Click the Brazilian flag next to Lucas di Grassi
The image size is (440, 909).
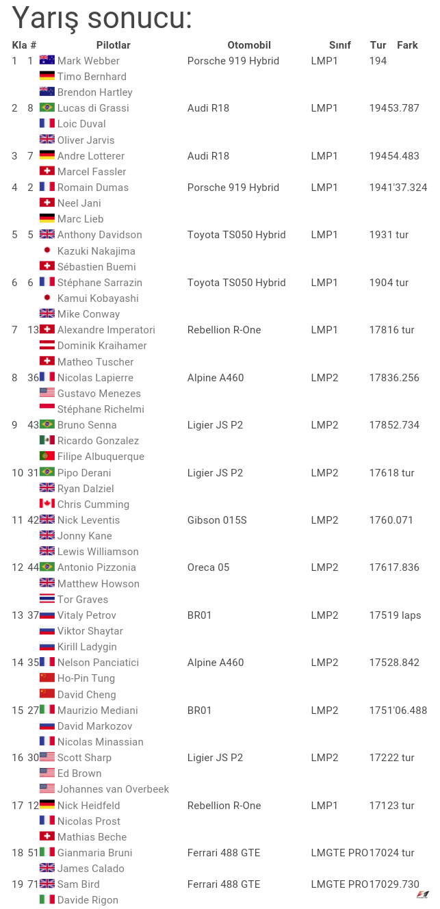tap(47, 108)
